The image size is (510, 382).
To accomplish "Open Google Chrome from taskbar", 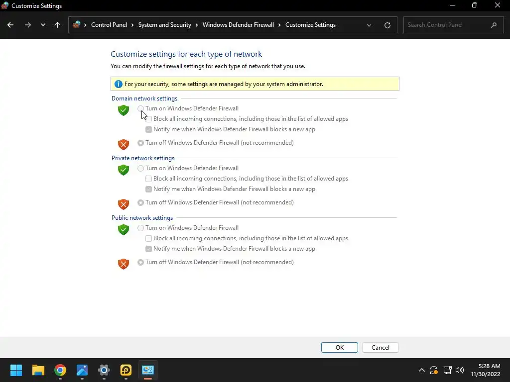I will click(60, 370).
